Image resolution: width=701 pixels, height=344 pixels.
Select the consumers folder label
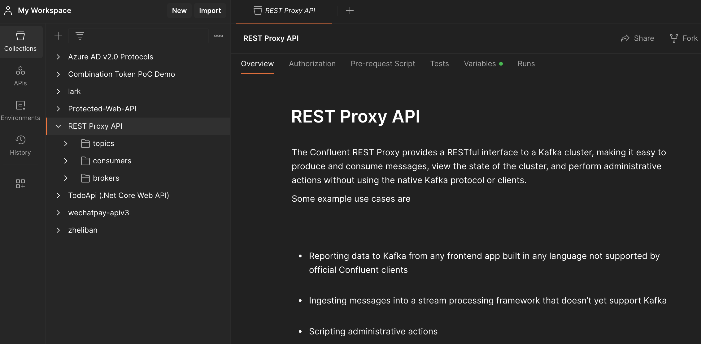[112, 161]
